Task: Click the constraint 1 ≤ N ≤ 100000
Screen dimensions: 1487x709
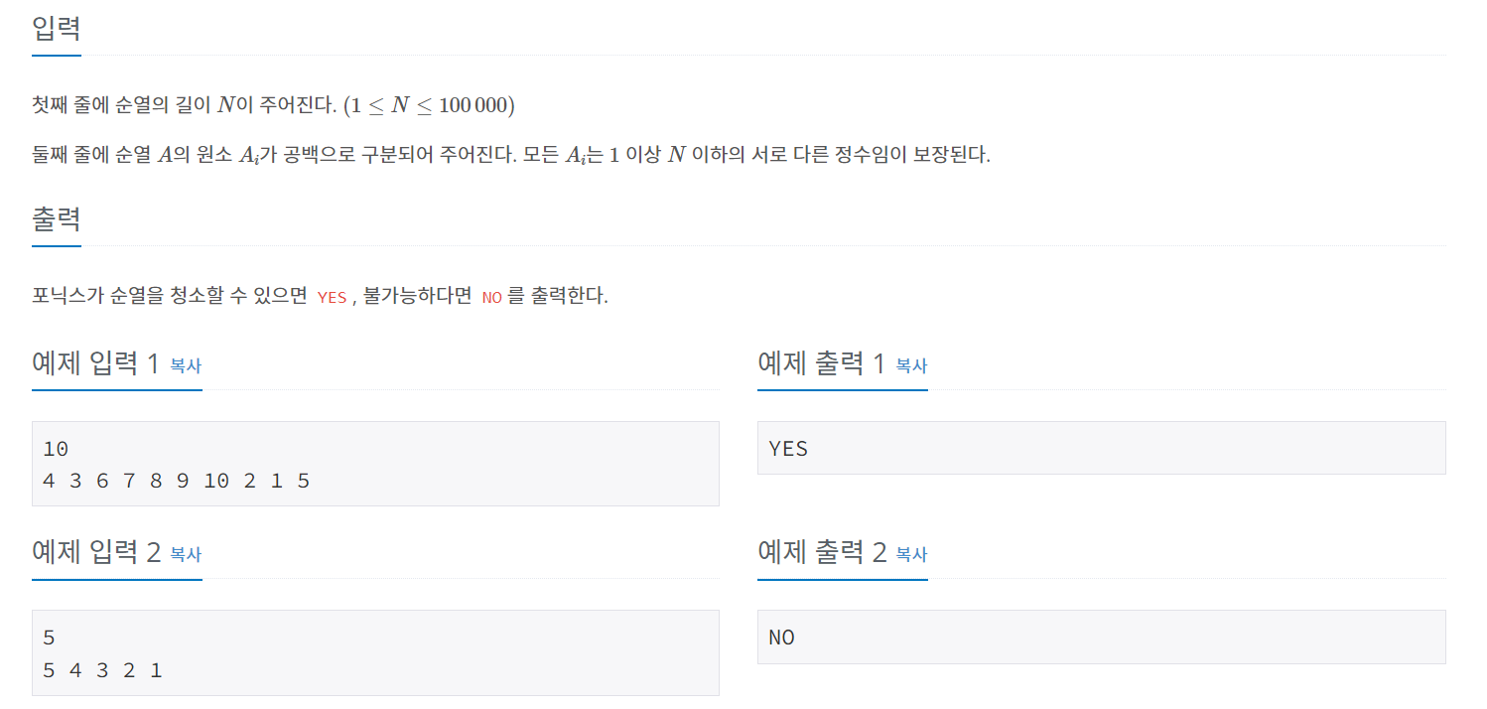Action: coord(429,105)
